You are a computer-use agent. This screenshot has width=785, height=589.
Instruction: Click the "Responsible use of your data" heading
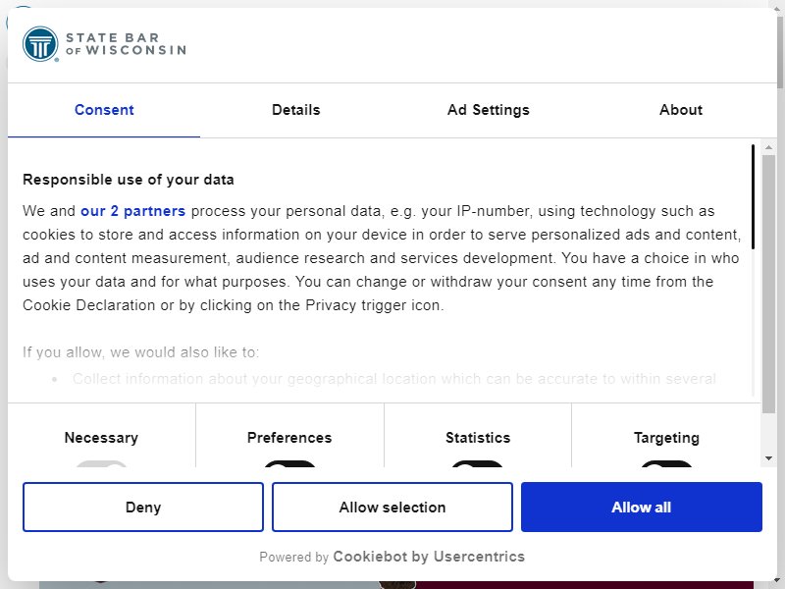tap(129, 180)
